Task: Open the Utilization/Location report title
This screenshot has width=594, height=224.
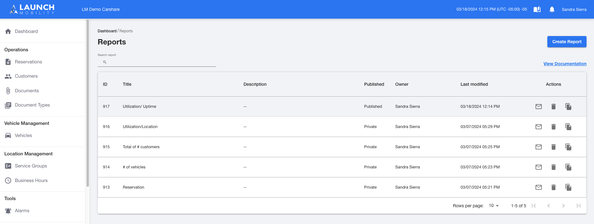Action: 140,127
